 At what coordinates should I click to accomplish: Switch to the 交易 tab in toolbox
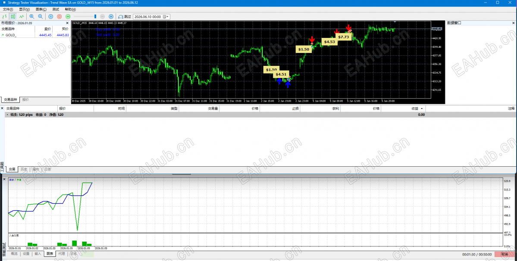click(x=12, y=169)
